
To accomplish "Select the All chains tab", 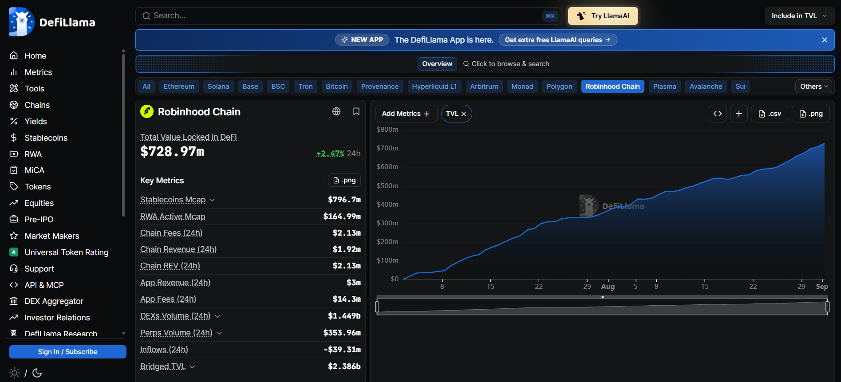I will (x=146, y=87).
